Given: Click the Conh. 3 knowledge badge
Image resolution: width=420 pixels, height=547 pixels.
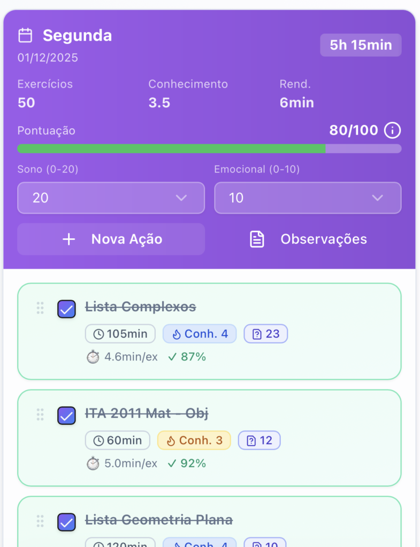Looking at the screenshot, I should (194, 441).
